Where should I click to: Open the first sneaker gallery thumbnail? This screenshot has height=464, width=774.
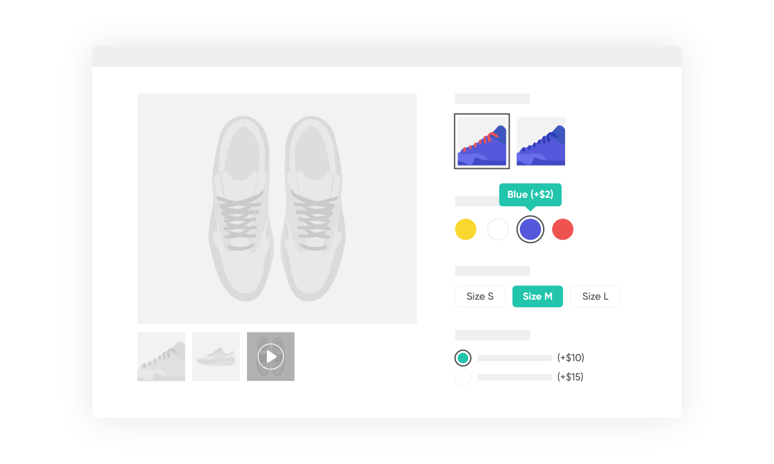click(x=161, y=356)
